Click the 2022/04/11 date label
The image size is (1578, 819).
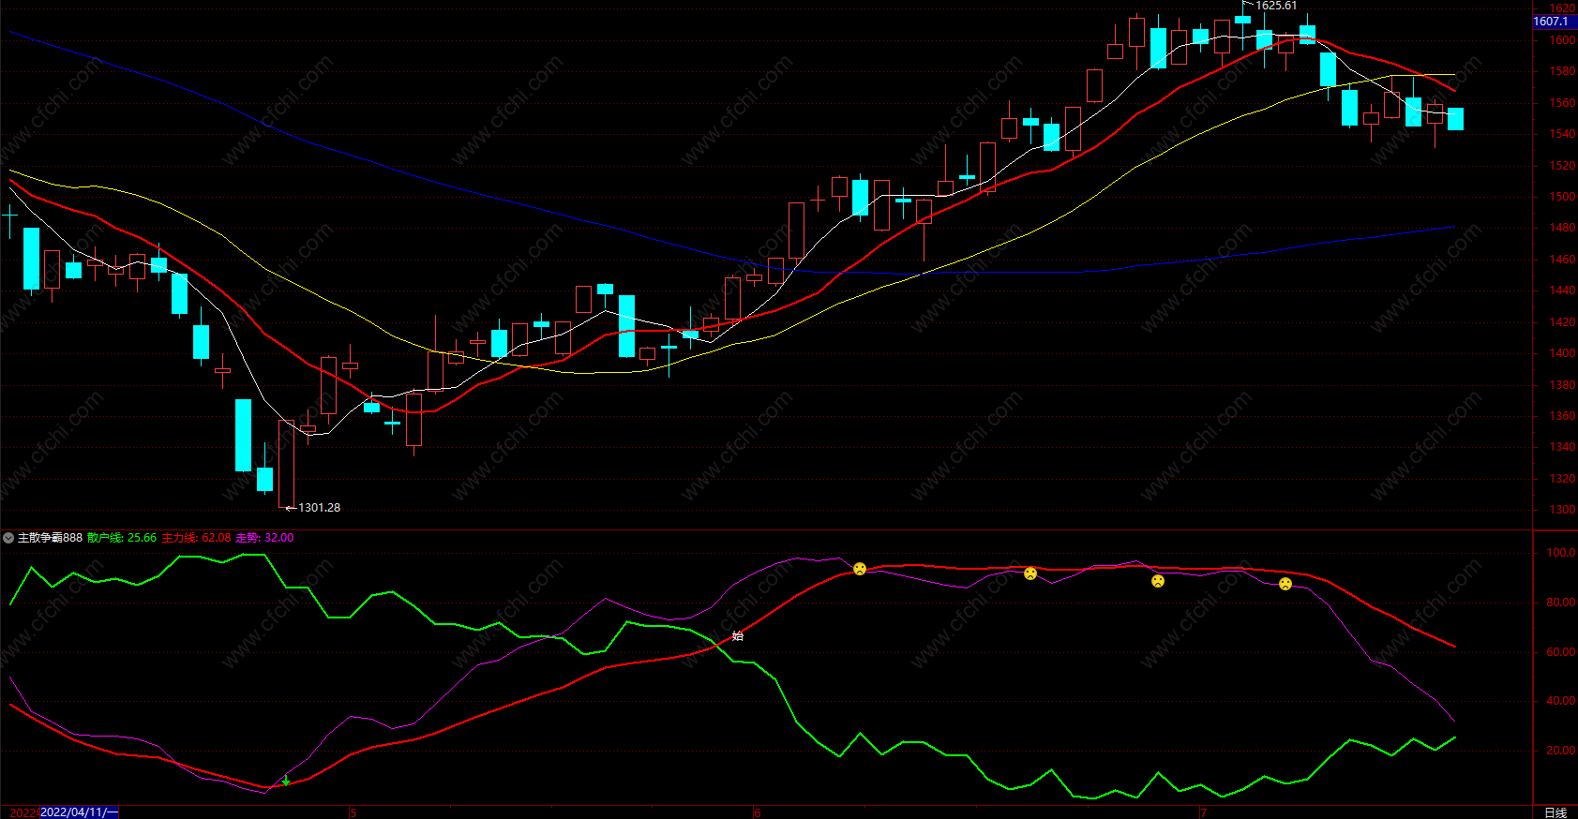pyautogui.click(x=79, y=812)
